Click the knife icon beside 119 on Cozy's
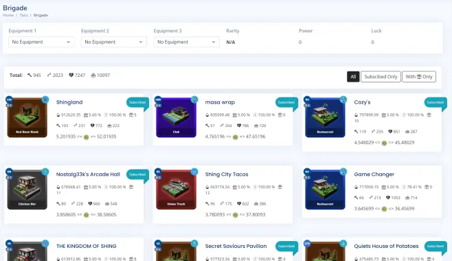Image resolution: width=452 pixels, height=261 pixels. (x=357, y=132)
